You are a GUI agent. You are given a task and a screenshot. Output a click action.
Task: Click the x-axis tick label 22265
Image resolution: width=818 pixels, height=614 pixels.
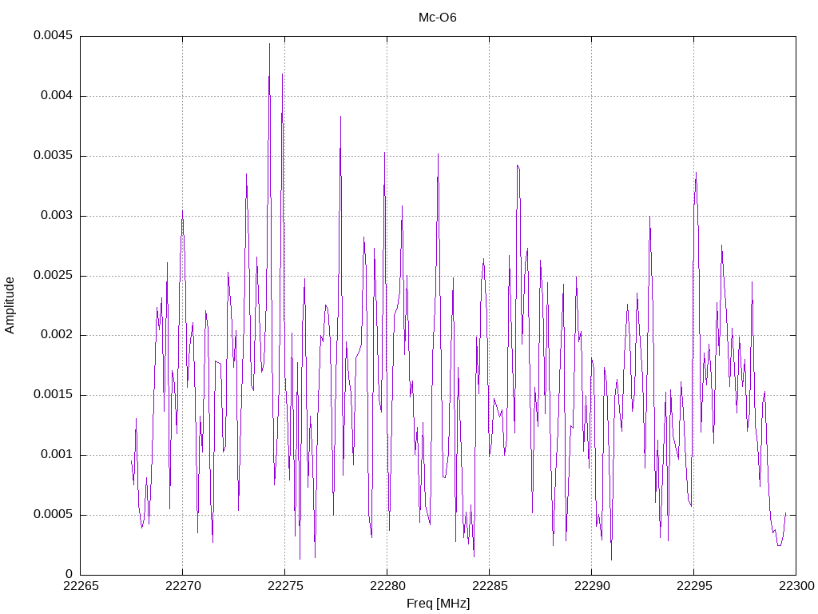81,586
